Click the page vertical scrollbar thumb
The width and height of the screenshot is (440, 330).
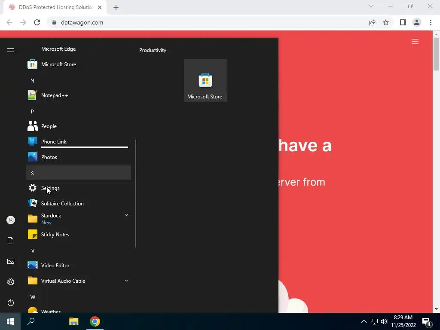[436, 54]
